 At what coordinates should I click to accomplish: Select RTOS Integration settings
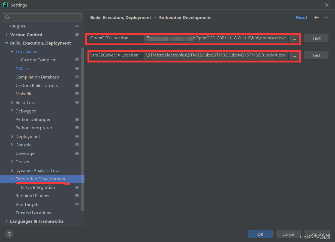[38, 187]
